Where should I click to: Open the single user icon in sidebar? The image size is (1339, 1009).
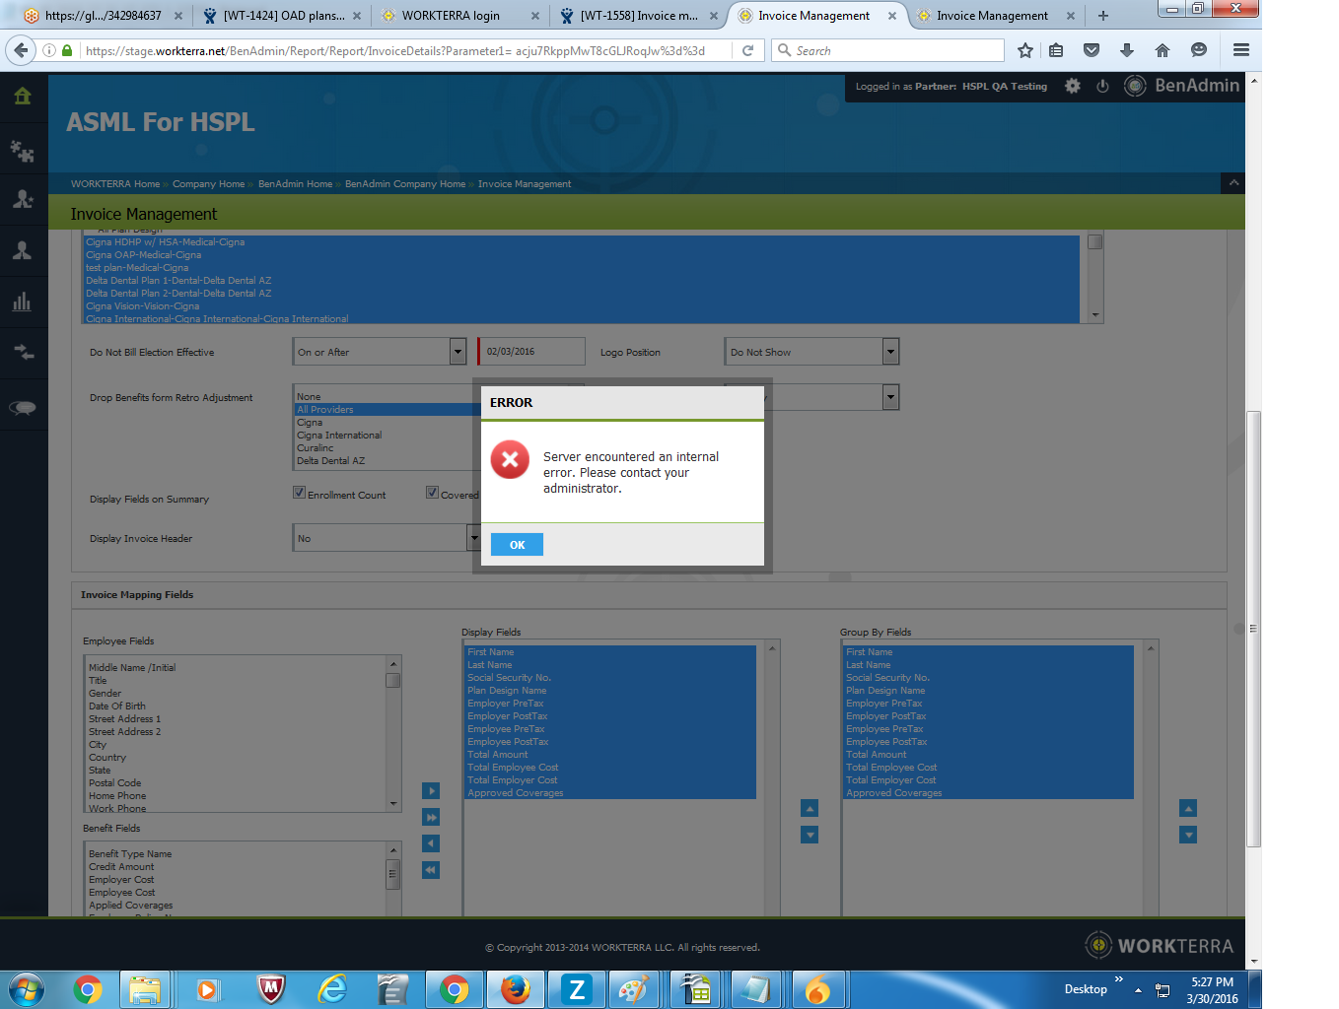[22, 250]
